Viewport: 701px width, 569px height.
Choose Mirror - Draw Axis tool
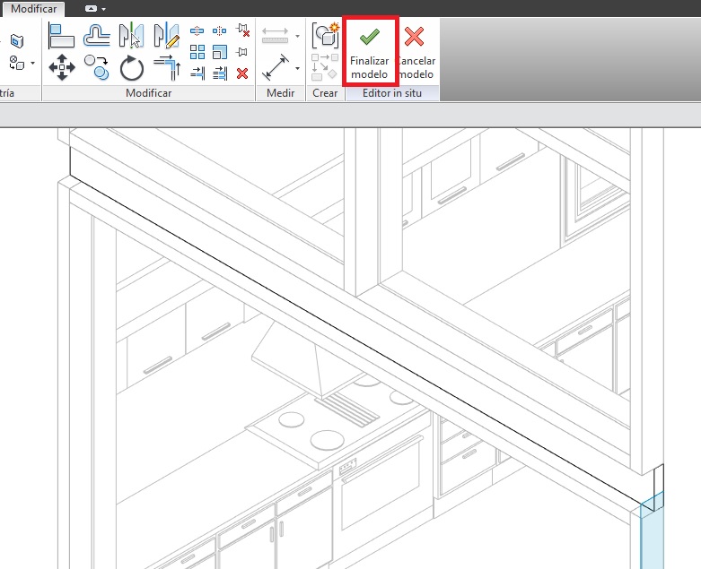166,36
